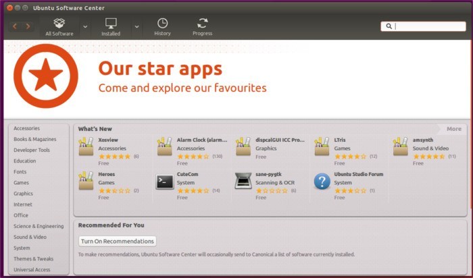
Task: Open the Office category
Action: (x=21, y=215)
